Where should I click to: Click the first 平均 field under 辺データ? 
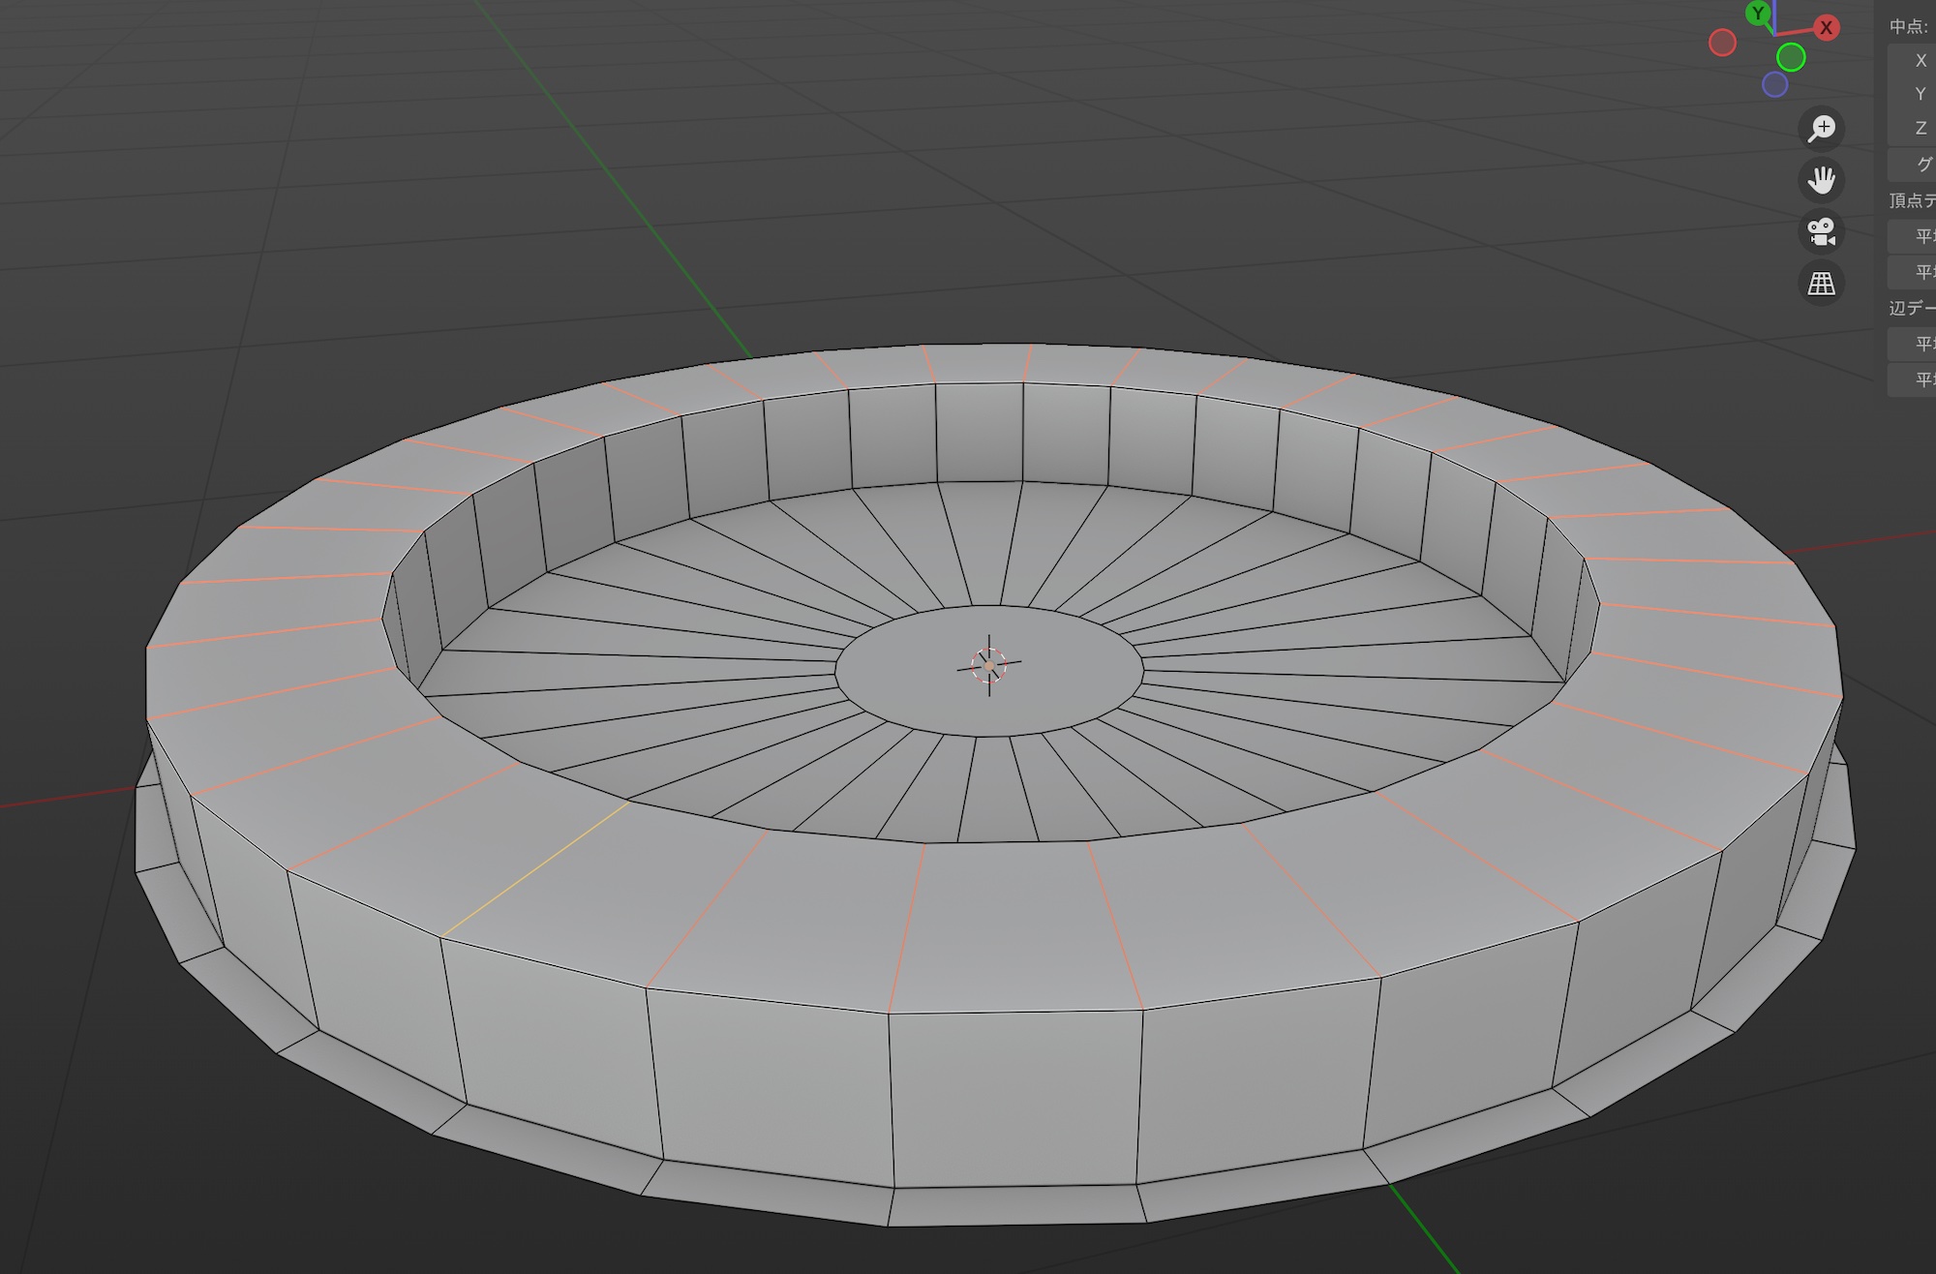click(x=1915, y=344)
